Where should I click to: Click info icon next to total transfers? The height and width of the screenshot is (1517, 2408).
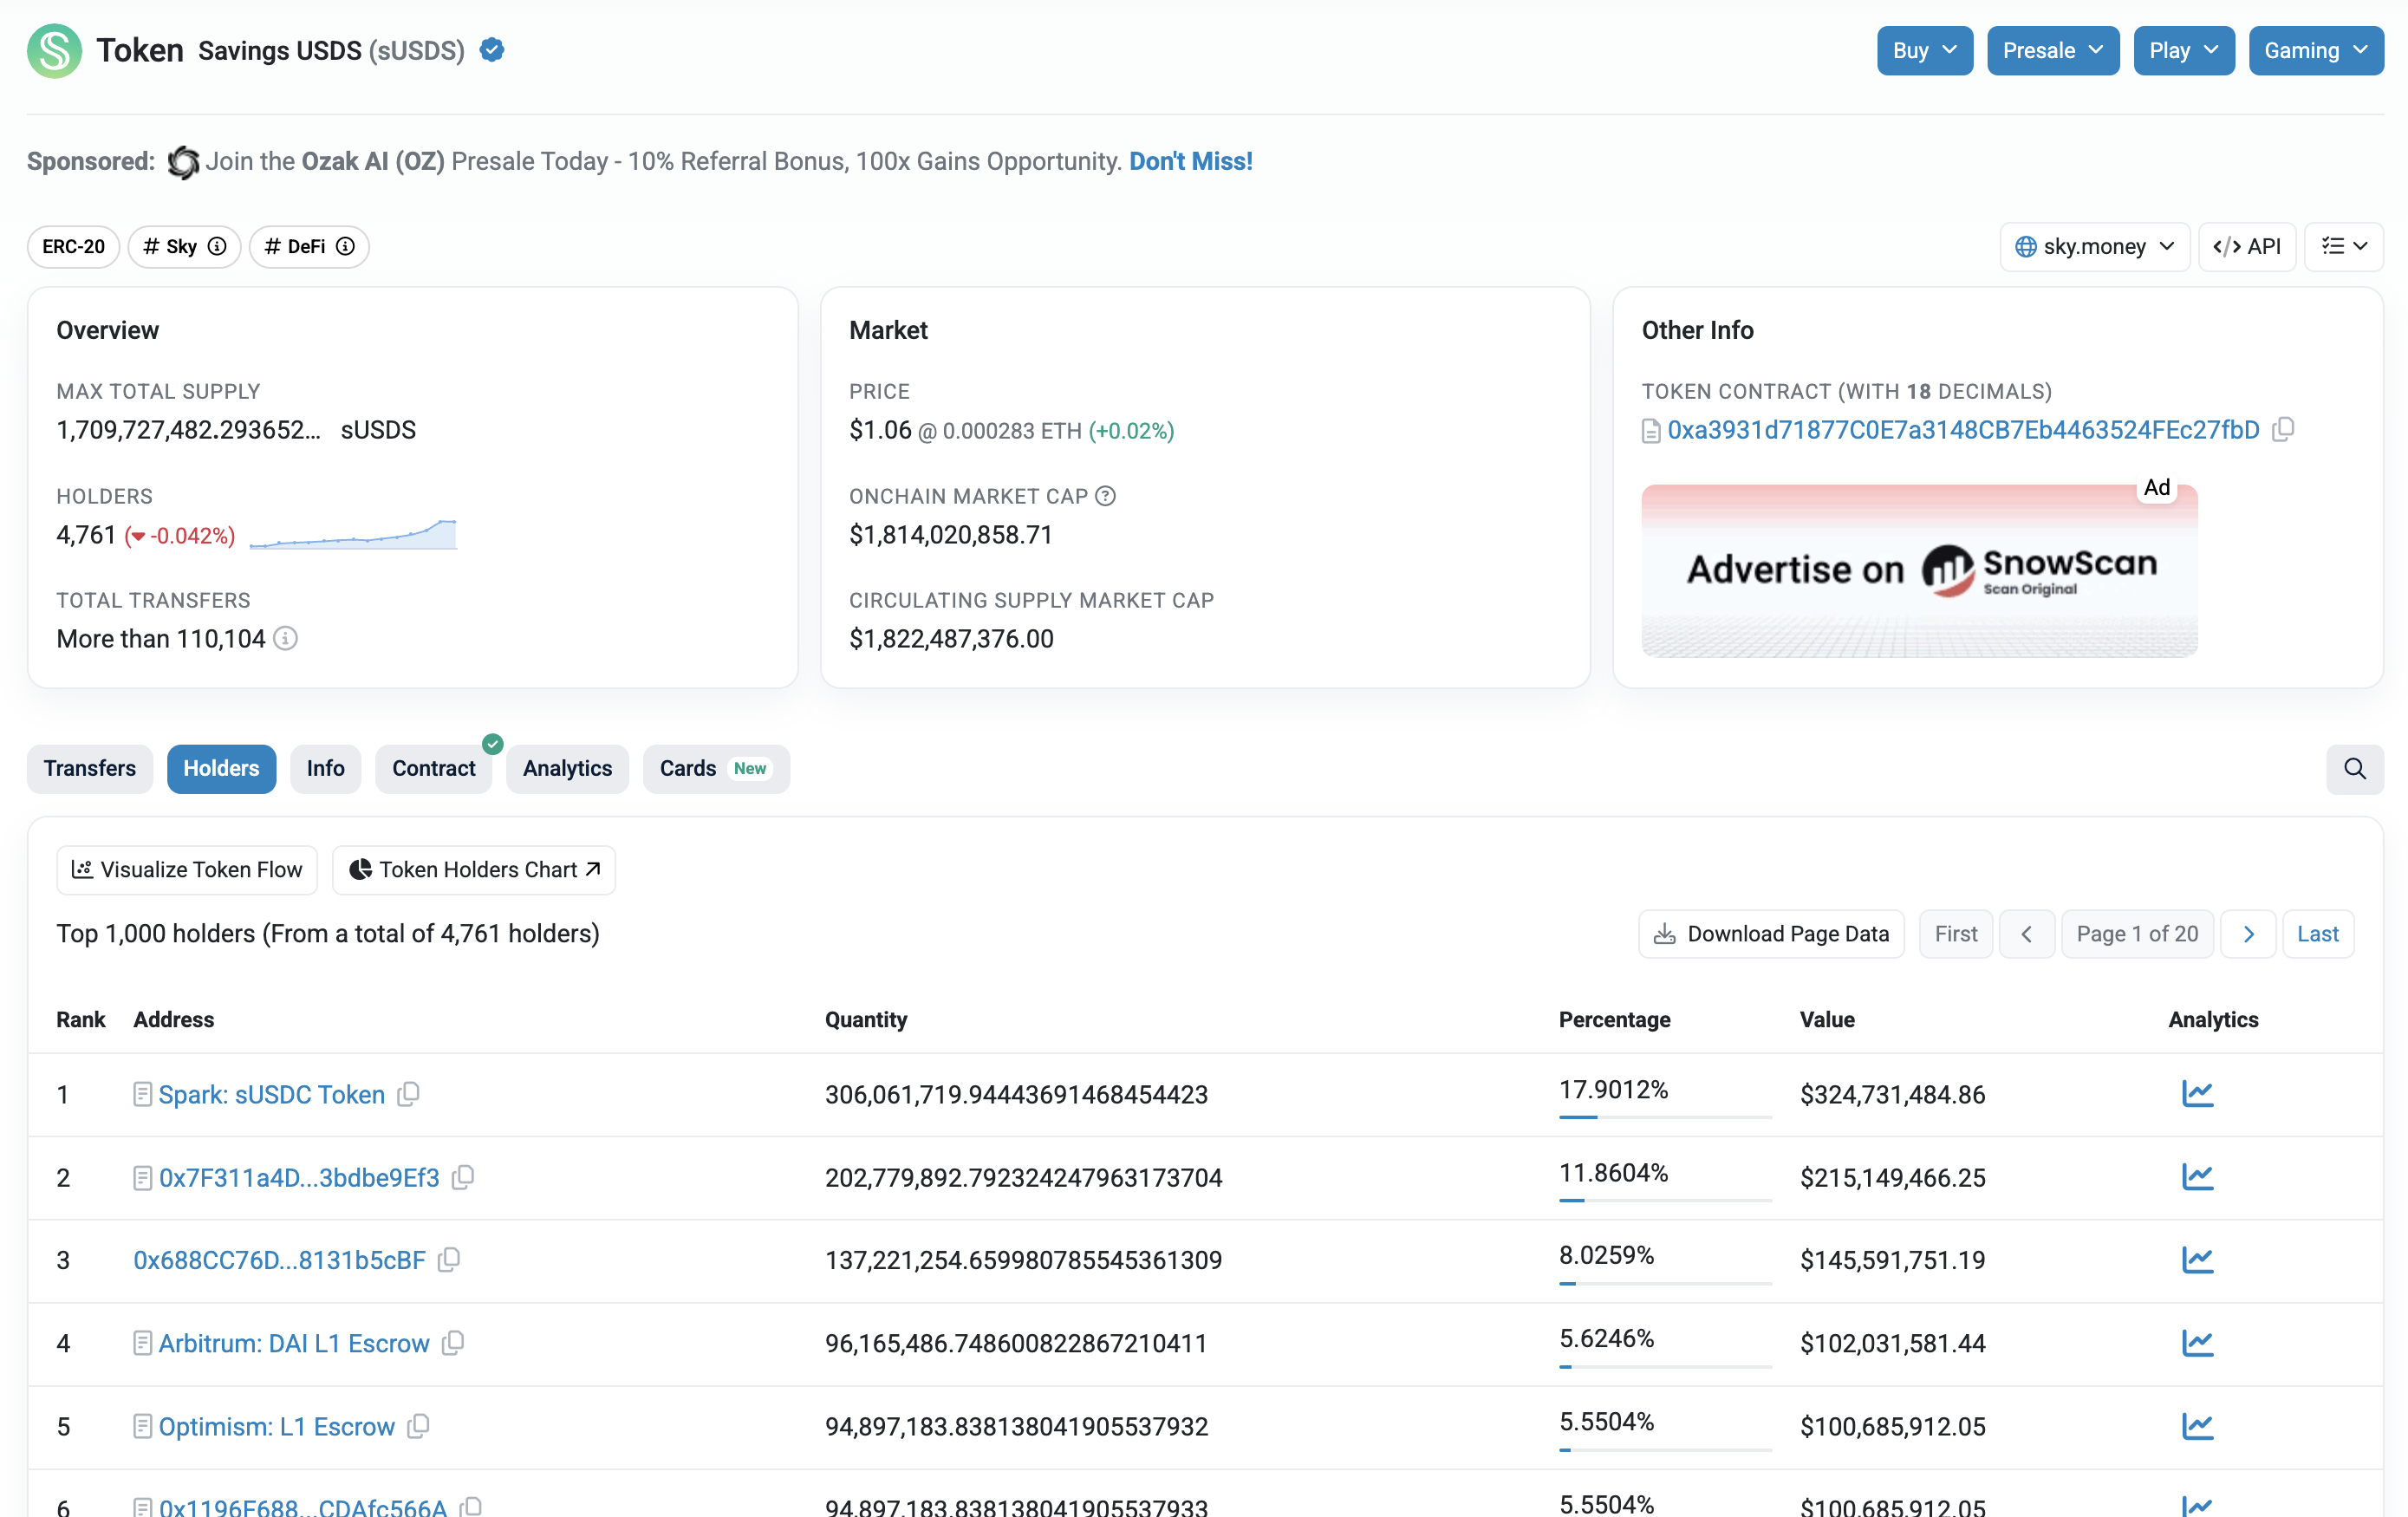(x=286, y=638)
